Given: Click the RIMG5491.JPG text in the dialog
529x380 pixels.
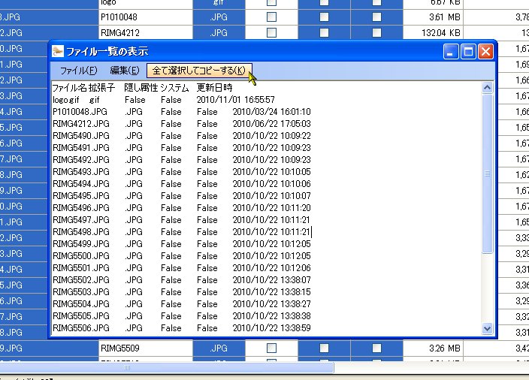Looking at the screenshot, I should [x=81, y=148].
